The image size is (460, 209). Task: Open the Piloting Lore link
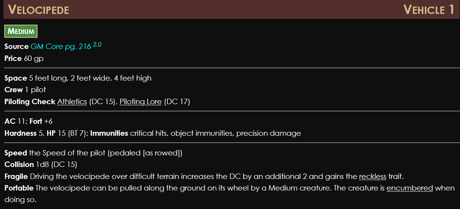point(140,102)
